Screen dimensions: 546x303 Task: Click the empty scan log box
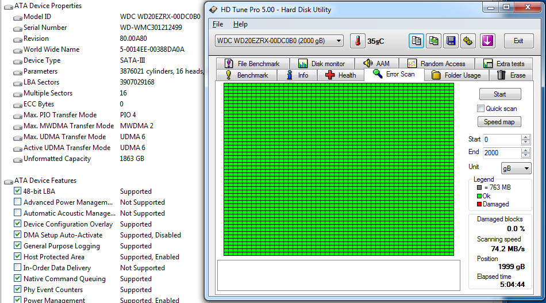(x=339, y=275)
